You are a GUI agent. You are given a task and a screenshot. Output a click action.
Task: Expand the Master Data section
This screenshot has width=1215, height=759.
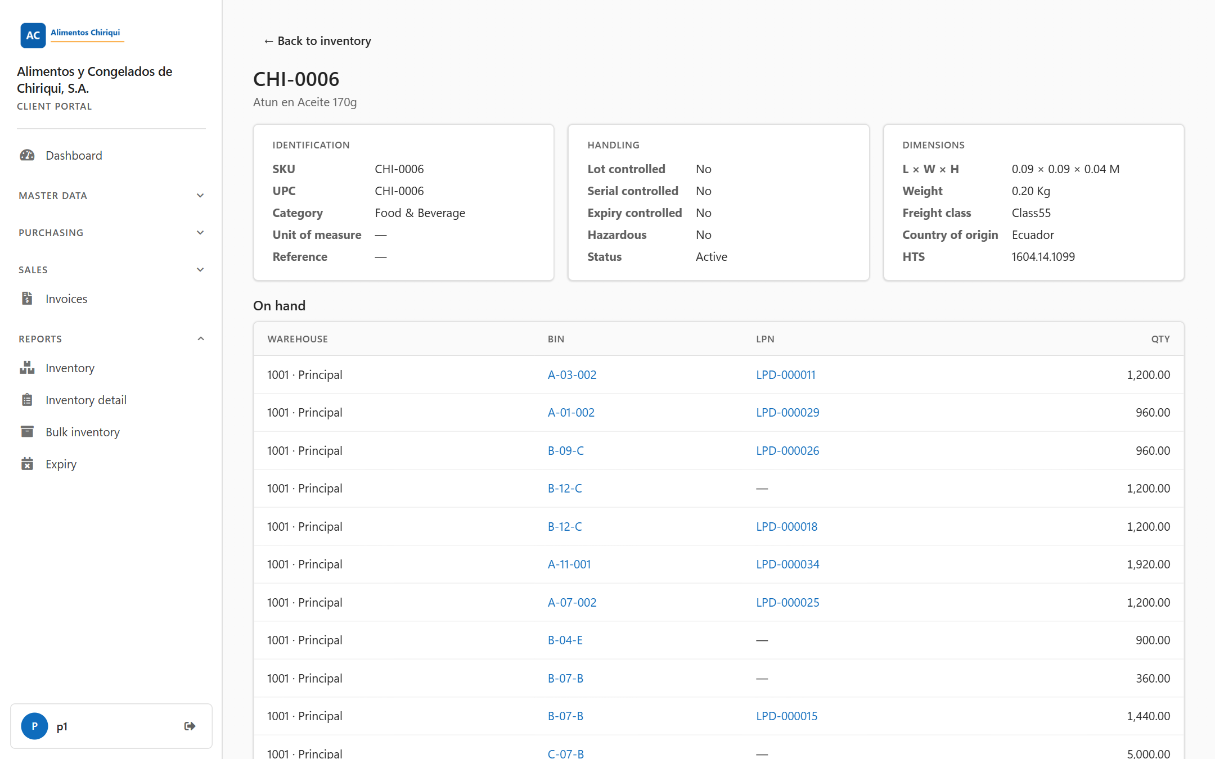[111, 196]
